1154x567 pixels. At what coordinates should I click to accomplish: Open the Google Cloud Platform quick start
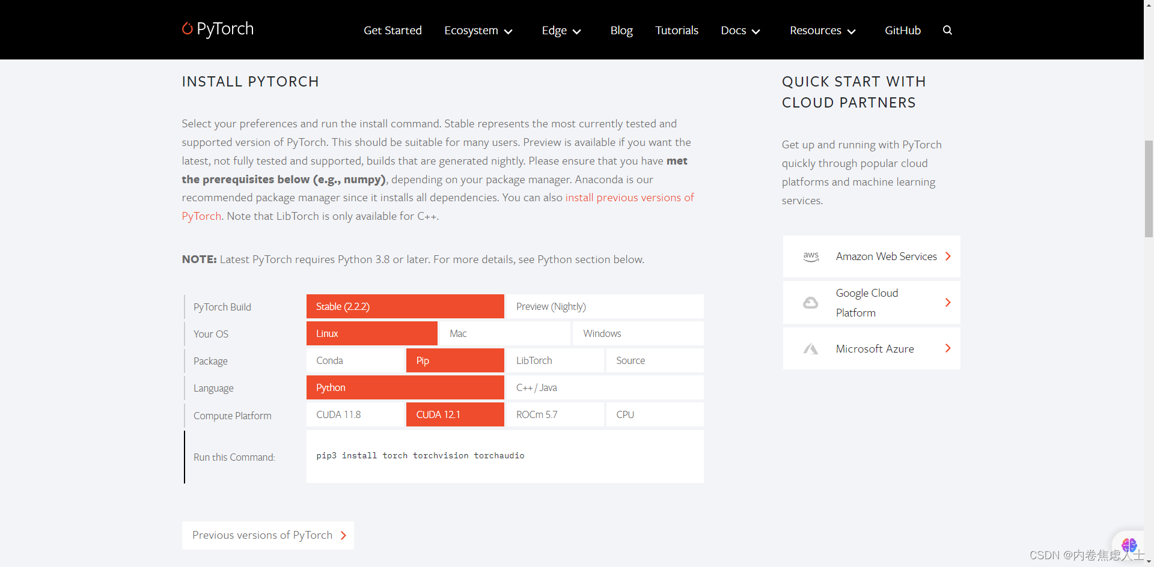[x=872, y=303]
